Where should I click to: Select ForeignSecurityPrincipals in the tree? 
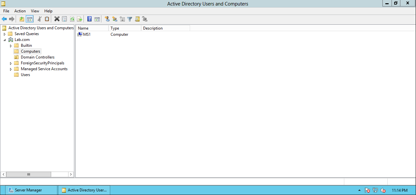(42, 63)
